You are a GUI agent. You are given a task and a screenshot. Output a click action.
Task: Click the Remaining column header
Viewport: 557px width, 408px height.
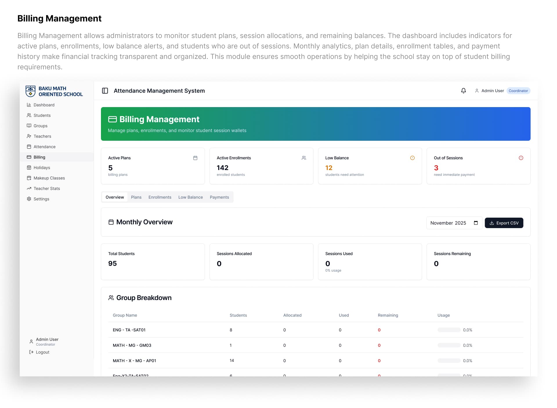388,315
